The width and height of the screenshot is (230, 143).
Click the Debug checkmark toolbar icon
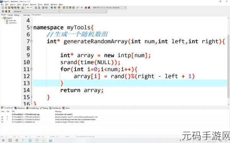click(77, 8)
